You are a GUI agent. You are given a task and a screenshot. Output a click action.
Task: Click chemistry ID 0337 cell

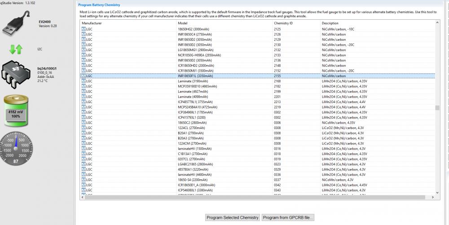277,180
